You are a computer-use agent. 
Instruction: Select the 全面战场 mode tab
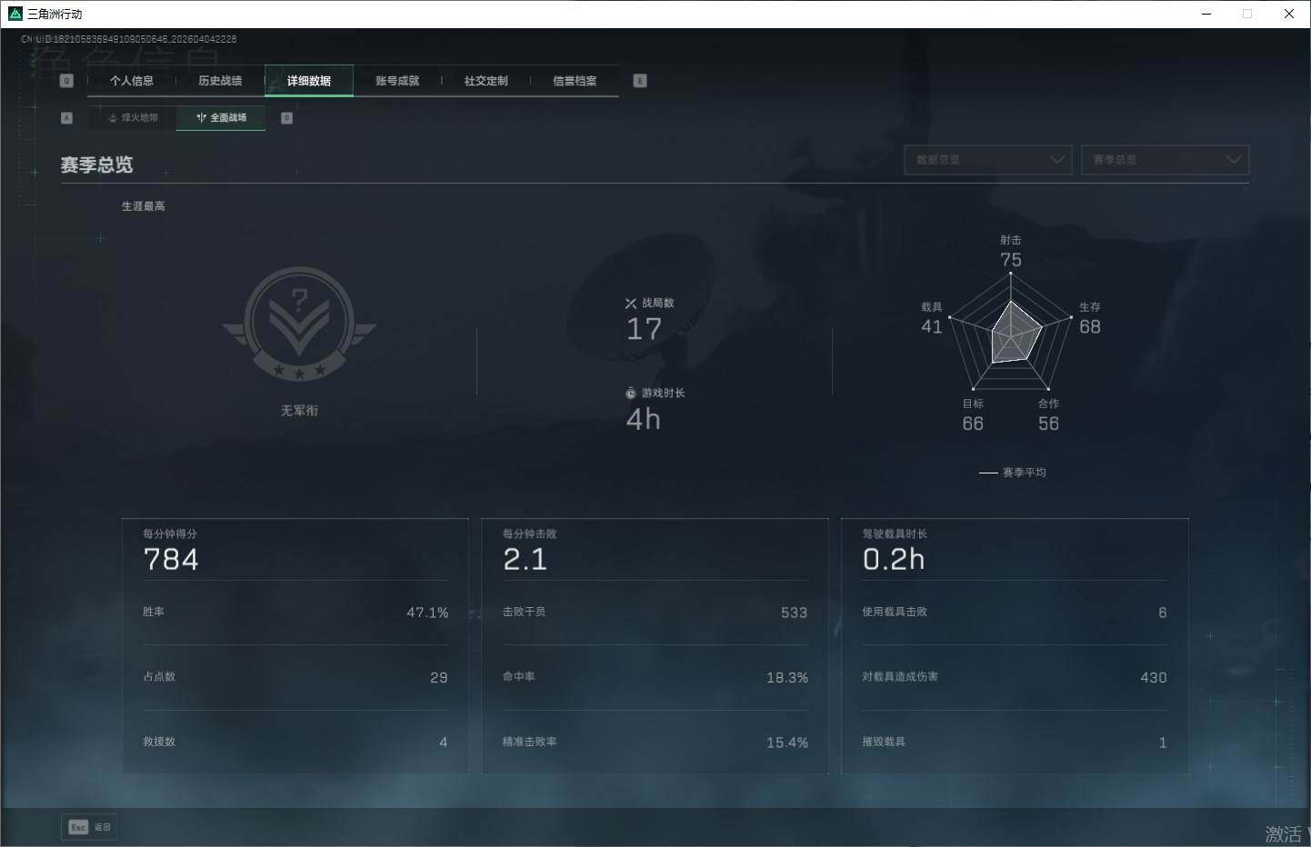(221, 118)
